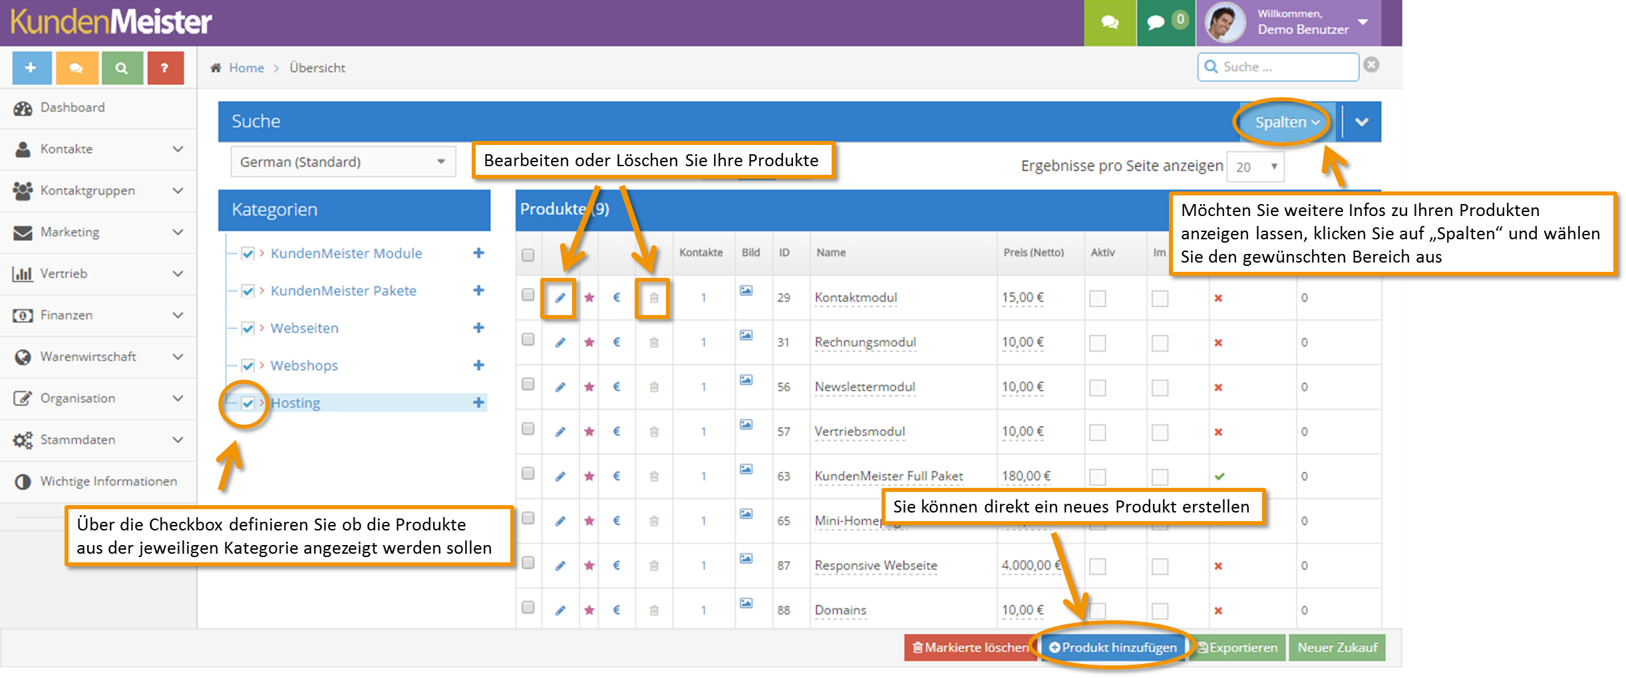Open the image icon for Vertriebsmodul
Screen dimensions: 1626x678
746,425
